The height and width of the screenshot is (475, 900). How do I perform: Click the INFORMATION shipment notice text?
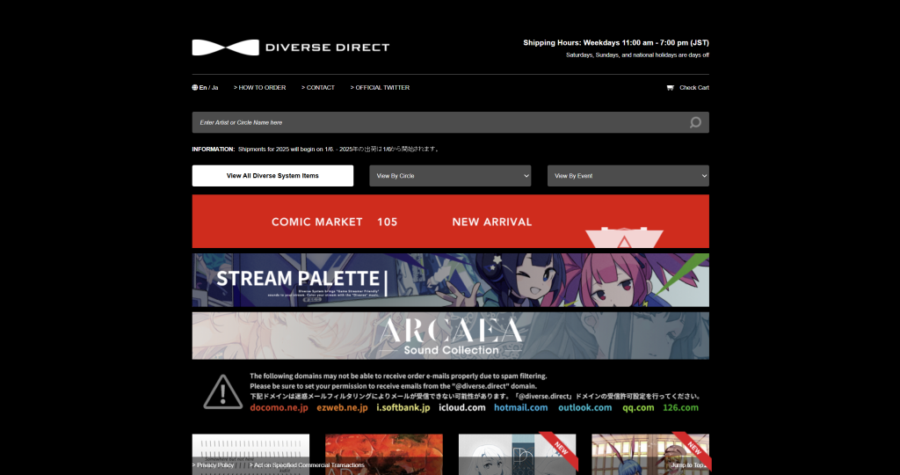(x=316, y=150)
